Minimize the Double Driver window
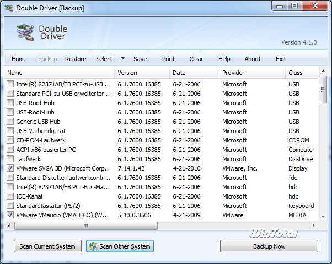The image size is (332, 264). 280,6
